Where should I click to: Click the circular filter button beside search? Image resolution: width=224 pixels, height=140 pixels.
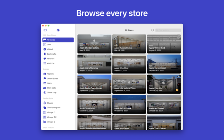point(153,30)
